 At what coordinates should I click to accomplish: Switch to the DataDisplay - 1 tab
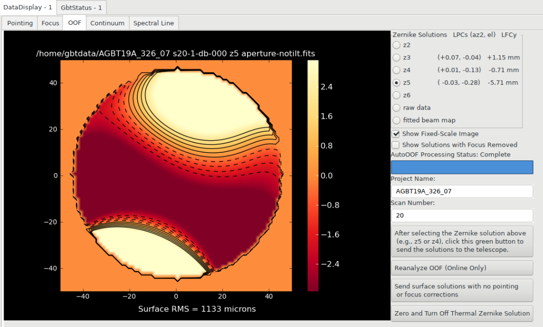pyautogui.click(x=27, y=7)
